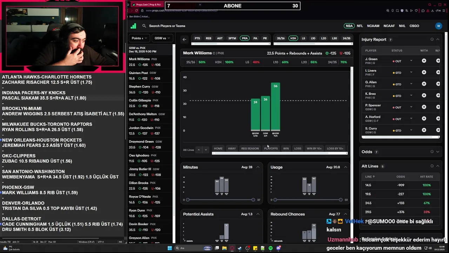This screenshot has height=253, width=449.
Task: Open Spotify from the taskbar
Action: (270, 248)
